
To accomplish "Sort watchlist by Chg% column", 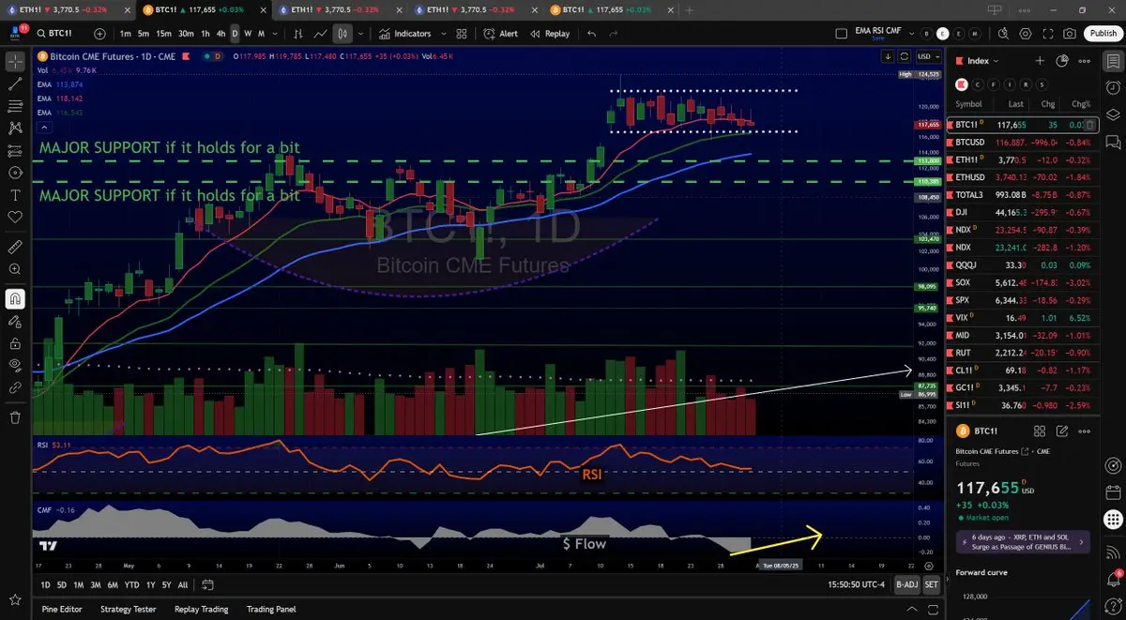I will (x=1081, y=103).
